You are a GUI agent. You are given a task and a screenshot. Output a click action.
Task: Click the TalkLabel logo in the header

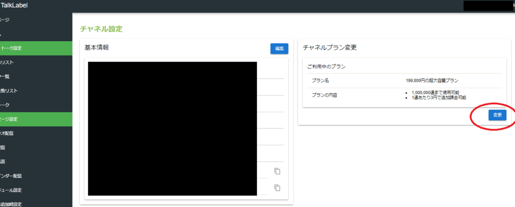tap(14, 6)
